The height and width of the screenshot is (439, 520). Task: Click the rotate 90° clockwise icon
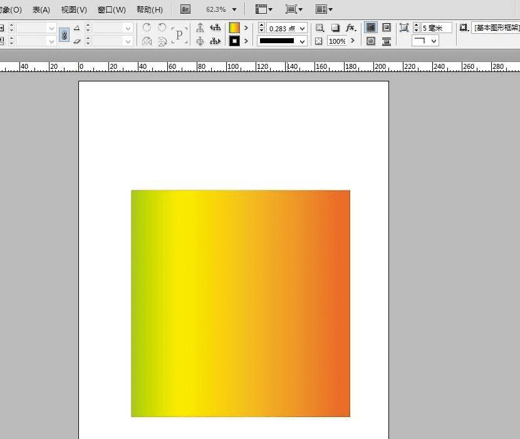(x=147, y=28)
